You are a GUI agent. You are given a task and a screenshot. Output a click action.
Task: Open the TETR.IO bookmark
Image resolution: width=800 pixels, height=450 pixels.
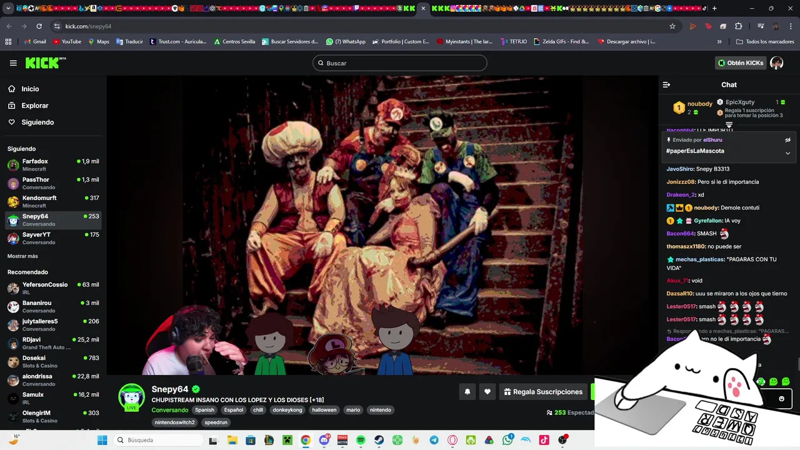(513, 42)
